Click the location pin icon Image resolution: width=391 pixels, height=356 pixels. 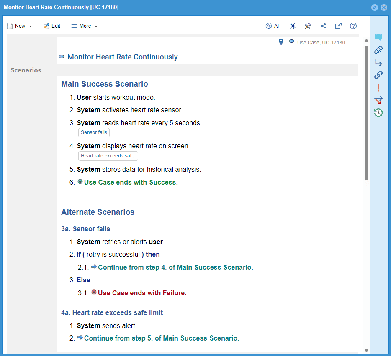281,42
